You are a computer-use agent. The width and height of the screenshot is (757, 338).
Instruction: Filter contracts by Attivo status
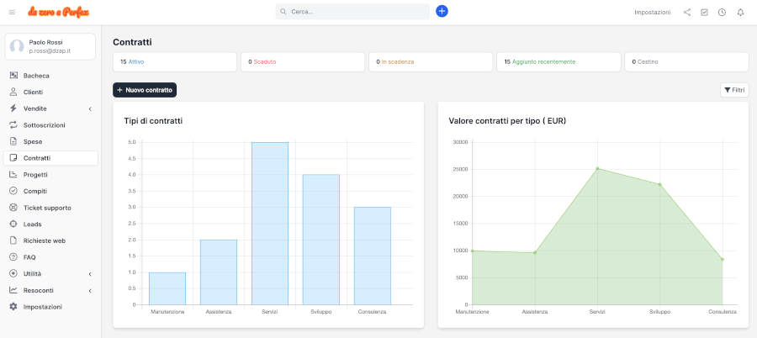click(x=136, y=62)
